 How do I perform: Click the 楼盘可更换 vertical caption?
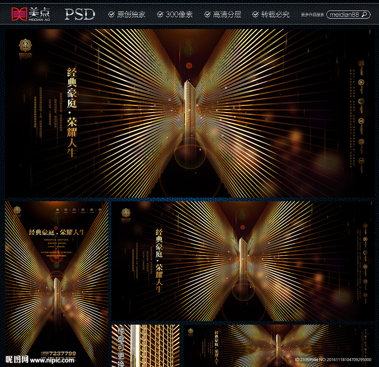(121, 347)
